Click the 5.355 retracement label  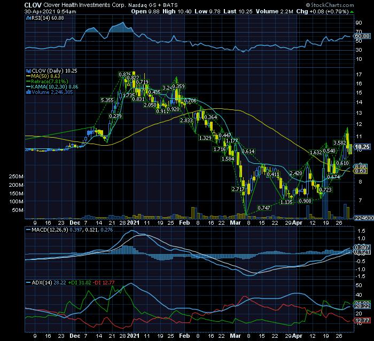point(107,100)
